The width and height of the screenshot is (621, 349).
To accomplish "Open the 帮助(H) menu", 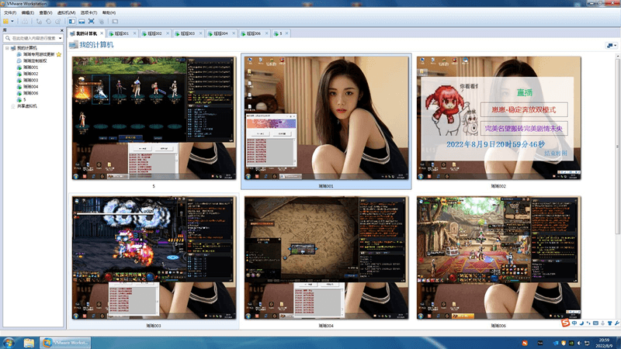I will (x=109, y=12).
